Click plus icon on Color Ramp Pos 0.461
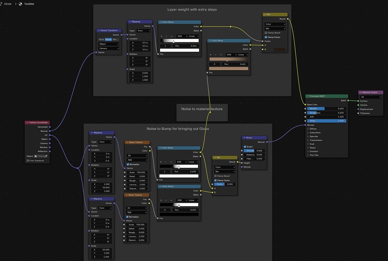The height and width of the screenshot is (261, 388). (x=211, y=55)
